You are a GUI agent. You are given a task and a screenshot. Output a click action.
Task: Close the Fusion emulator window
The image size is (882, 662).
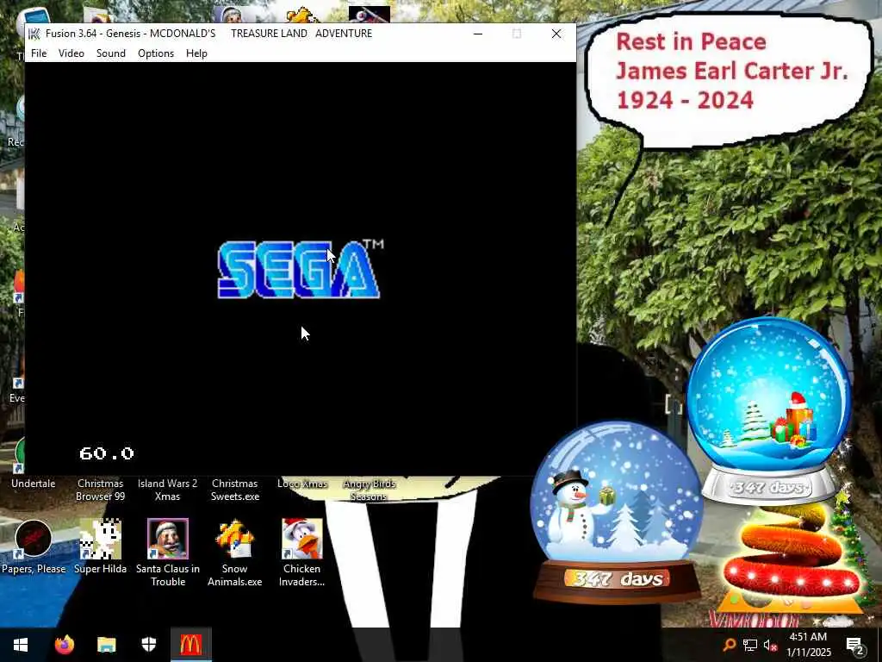pos(556,34)
